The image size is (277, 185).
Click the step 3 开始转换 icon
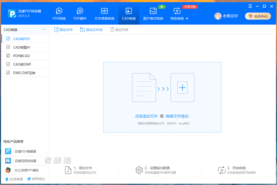[222, 170]
